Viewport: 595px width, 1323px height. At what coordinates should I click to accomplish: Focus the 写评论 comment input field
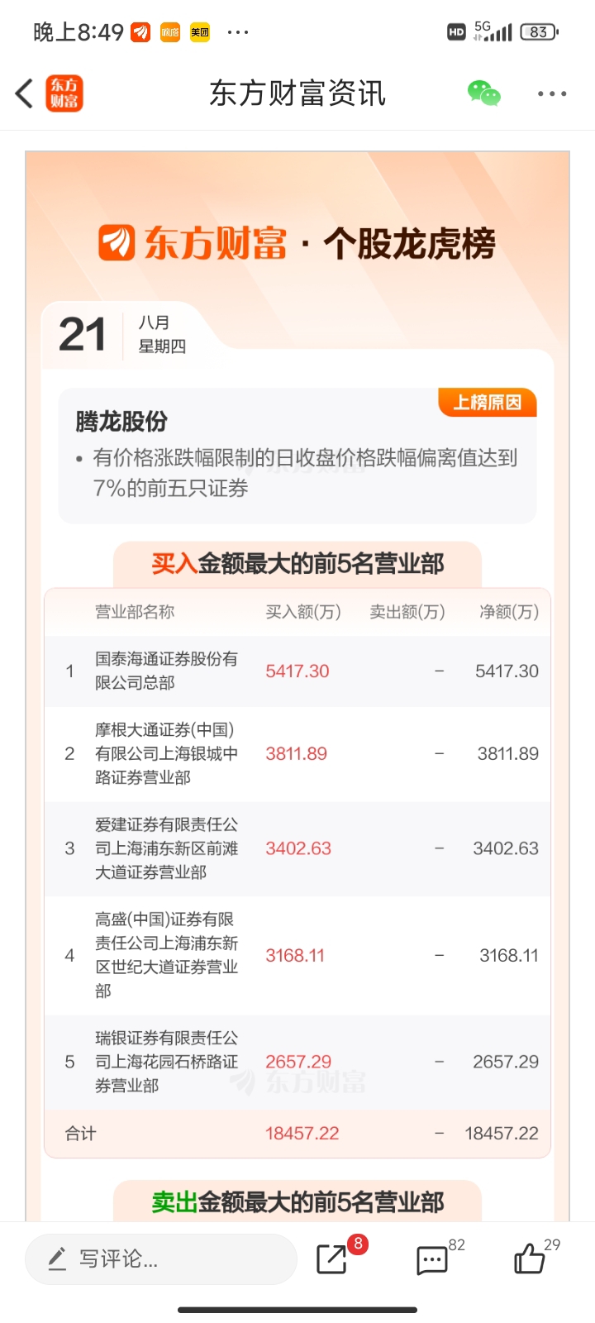point(161,1259)
